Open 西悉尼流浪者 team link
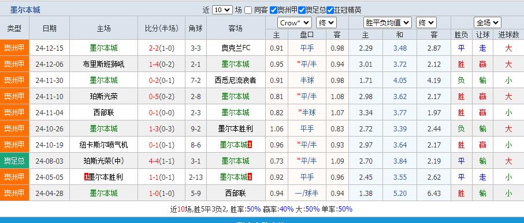The image size is (524, 223). coord(236,80)
